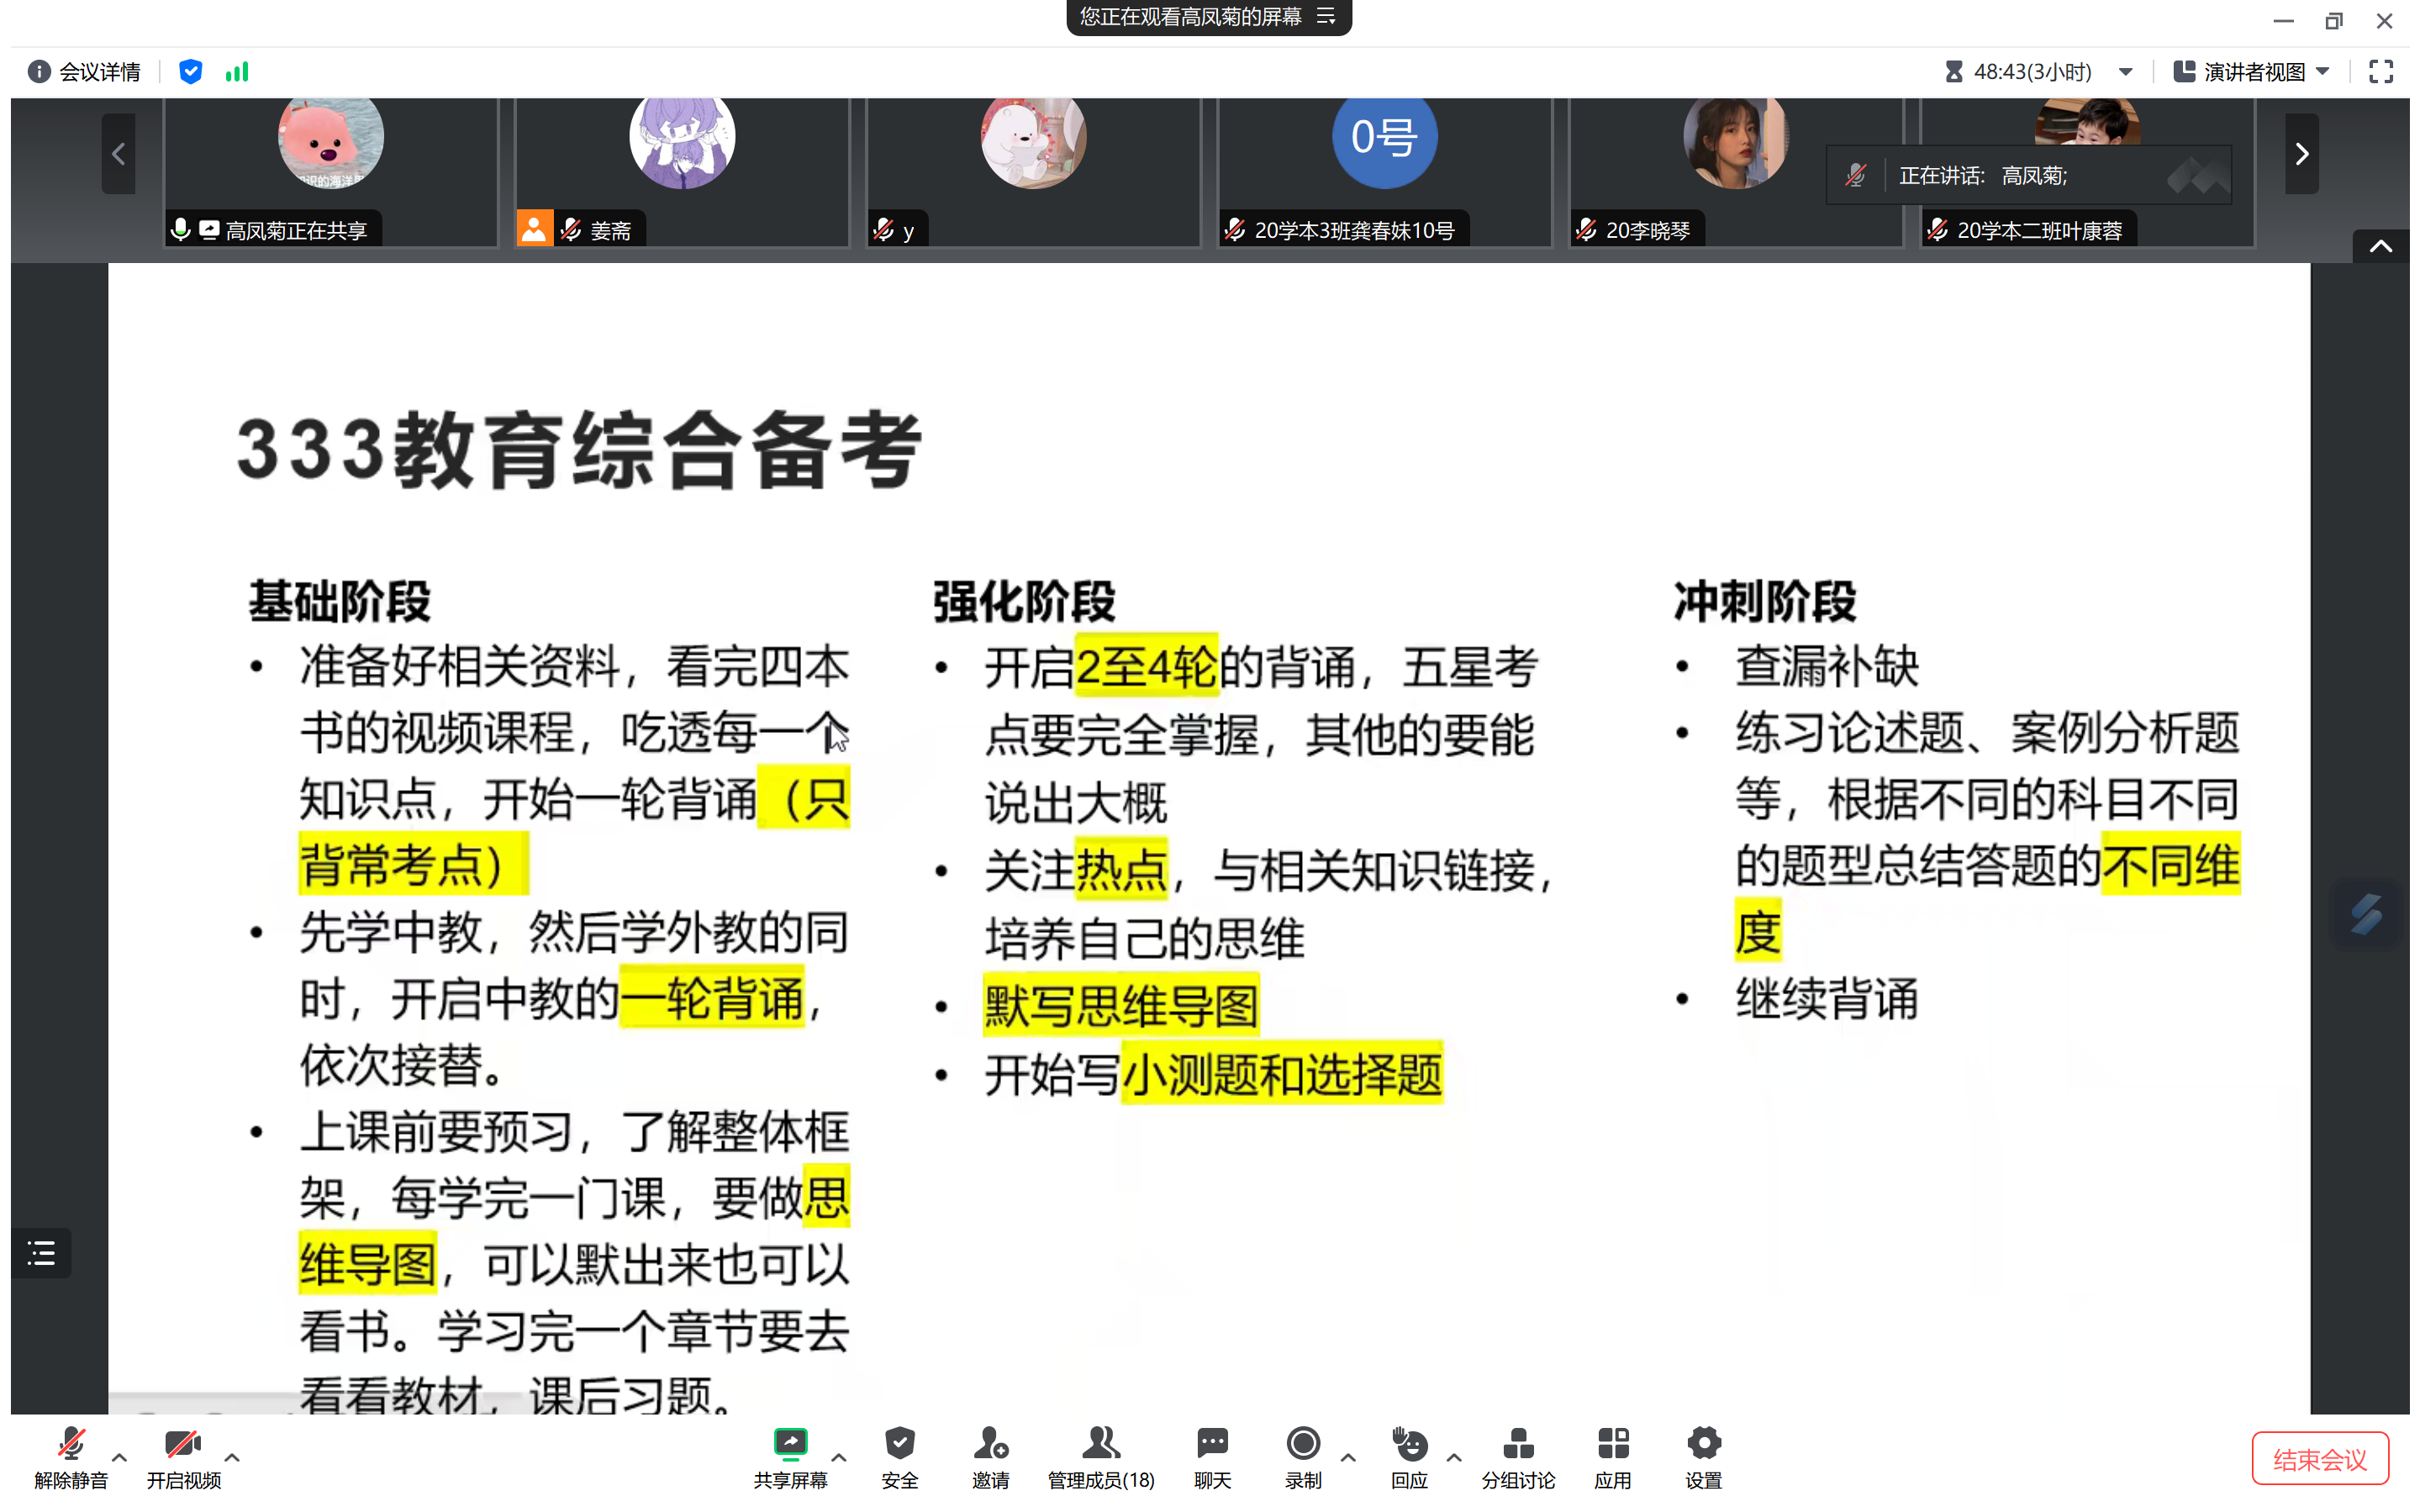2420x1512 pixels.
Task: Click the blue floating pen annotation icon
Action: [2365, 913]
